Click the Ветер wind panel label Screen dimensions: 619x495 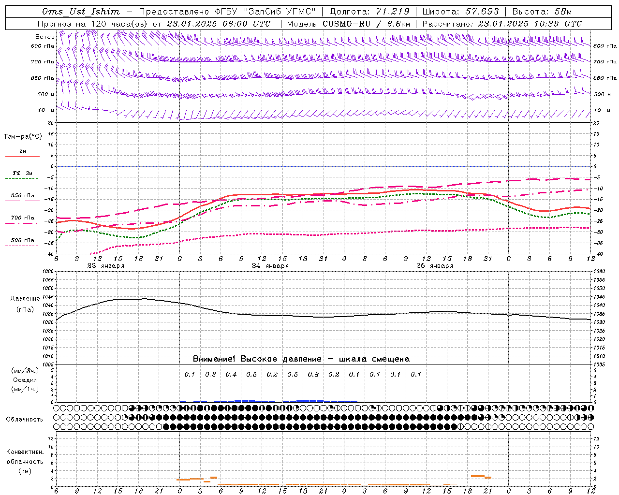tap(44, 37)
